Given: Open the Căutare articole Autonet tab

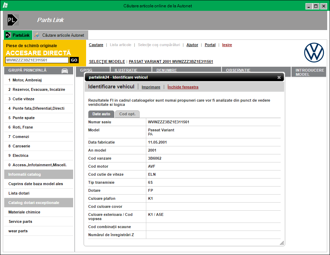Looking at the screenshot, I should tap(61, 35).
